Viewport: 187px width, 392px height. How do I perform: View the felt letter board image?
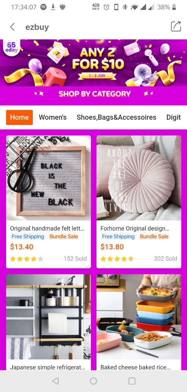point(48,178)
